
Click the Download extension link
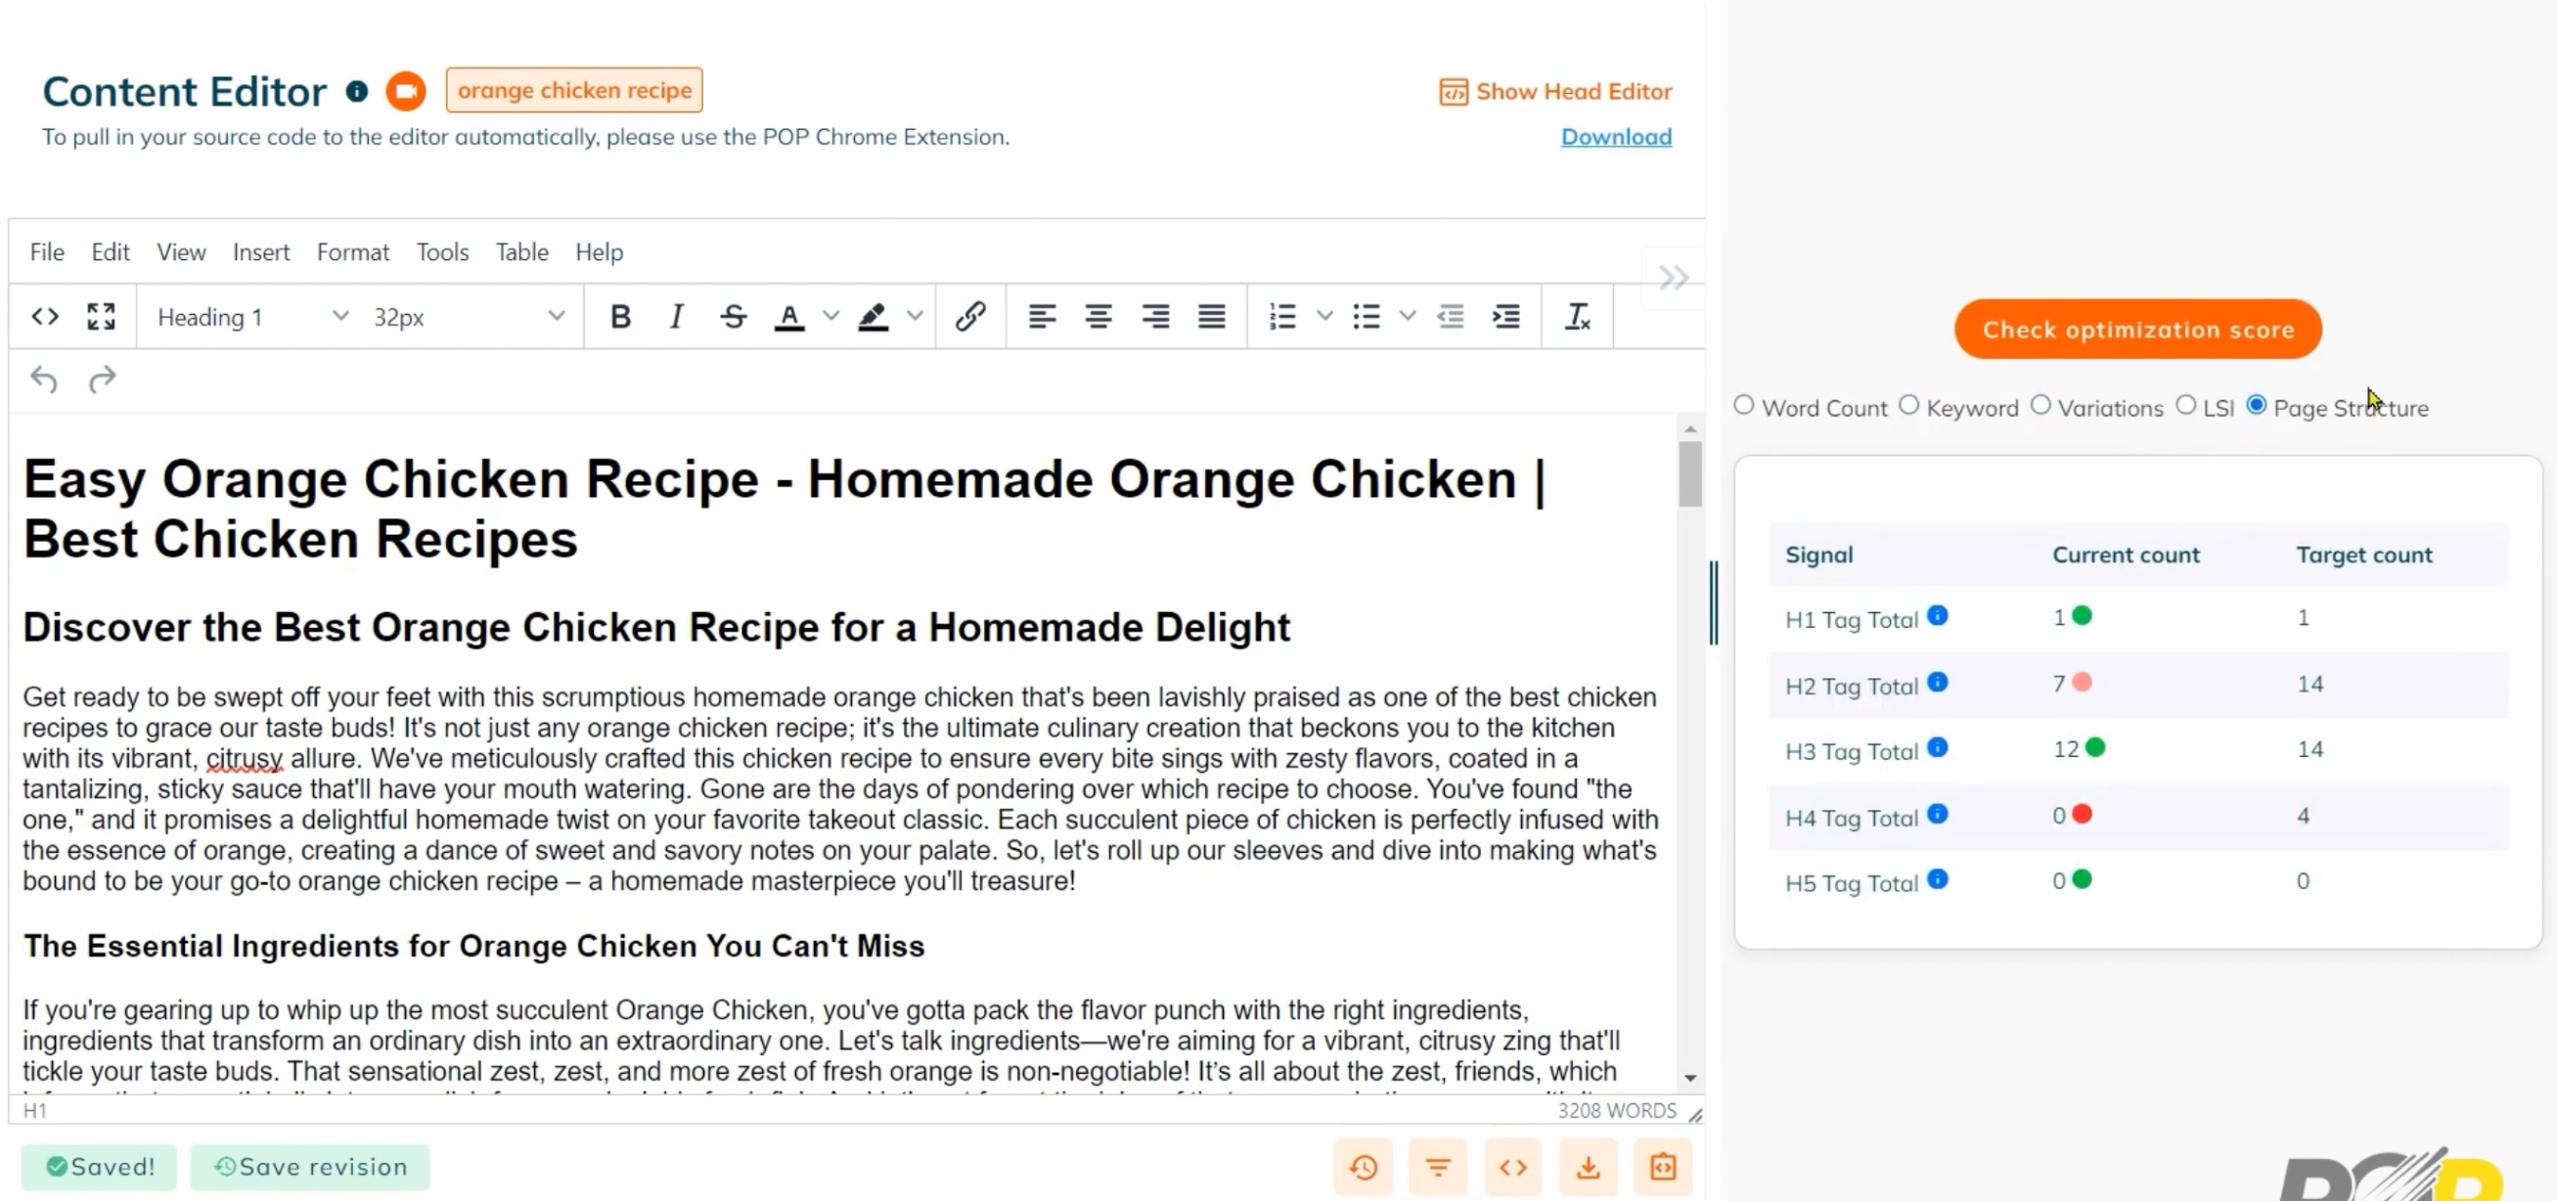click(1615, 137)
